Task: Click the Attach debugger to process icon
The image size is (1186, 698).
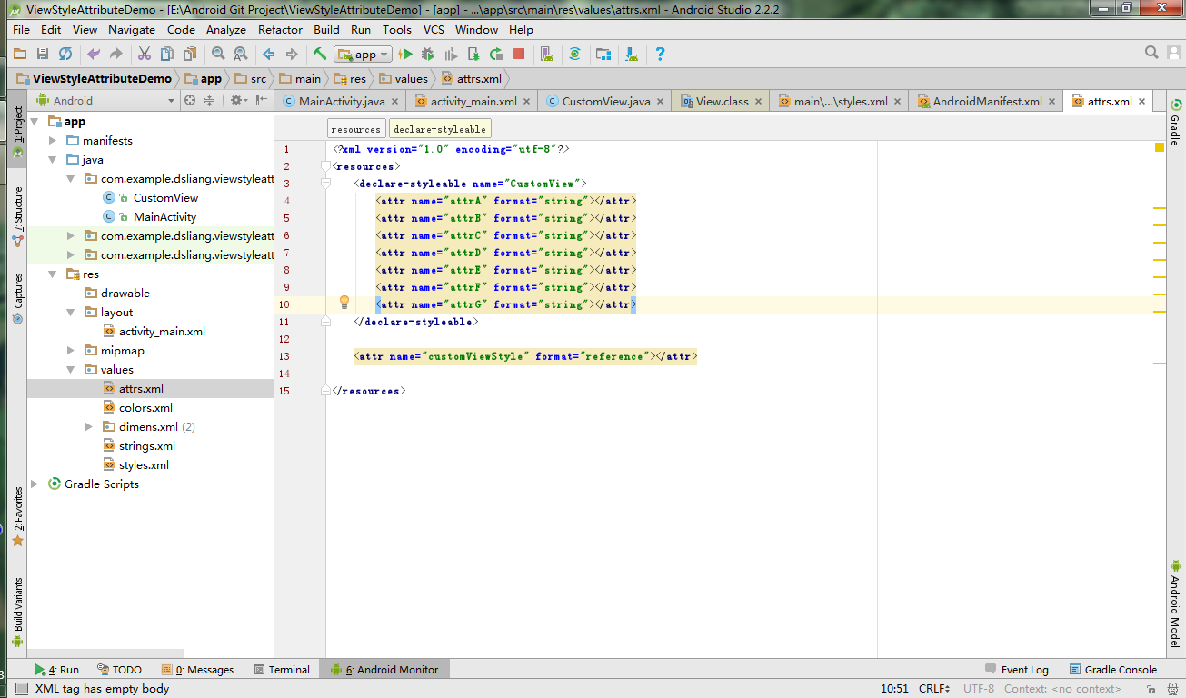Action: 473,54
